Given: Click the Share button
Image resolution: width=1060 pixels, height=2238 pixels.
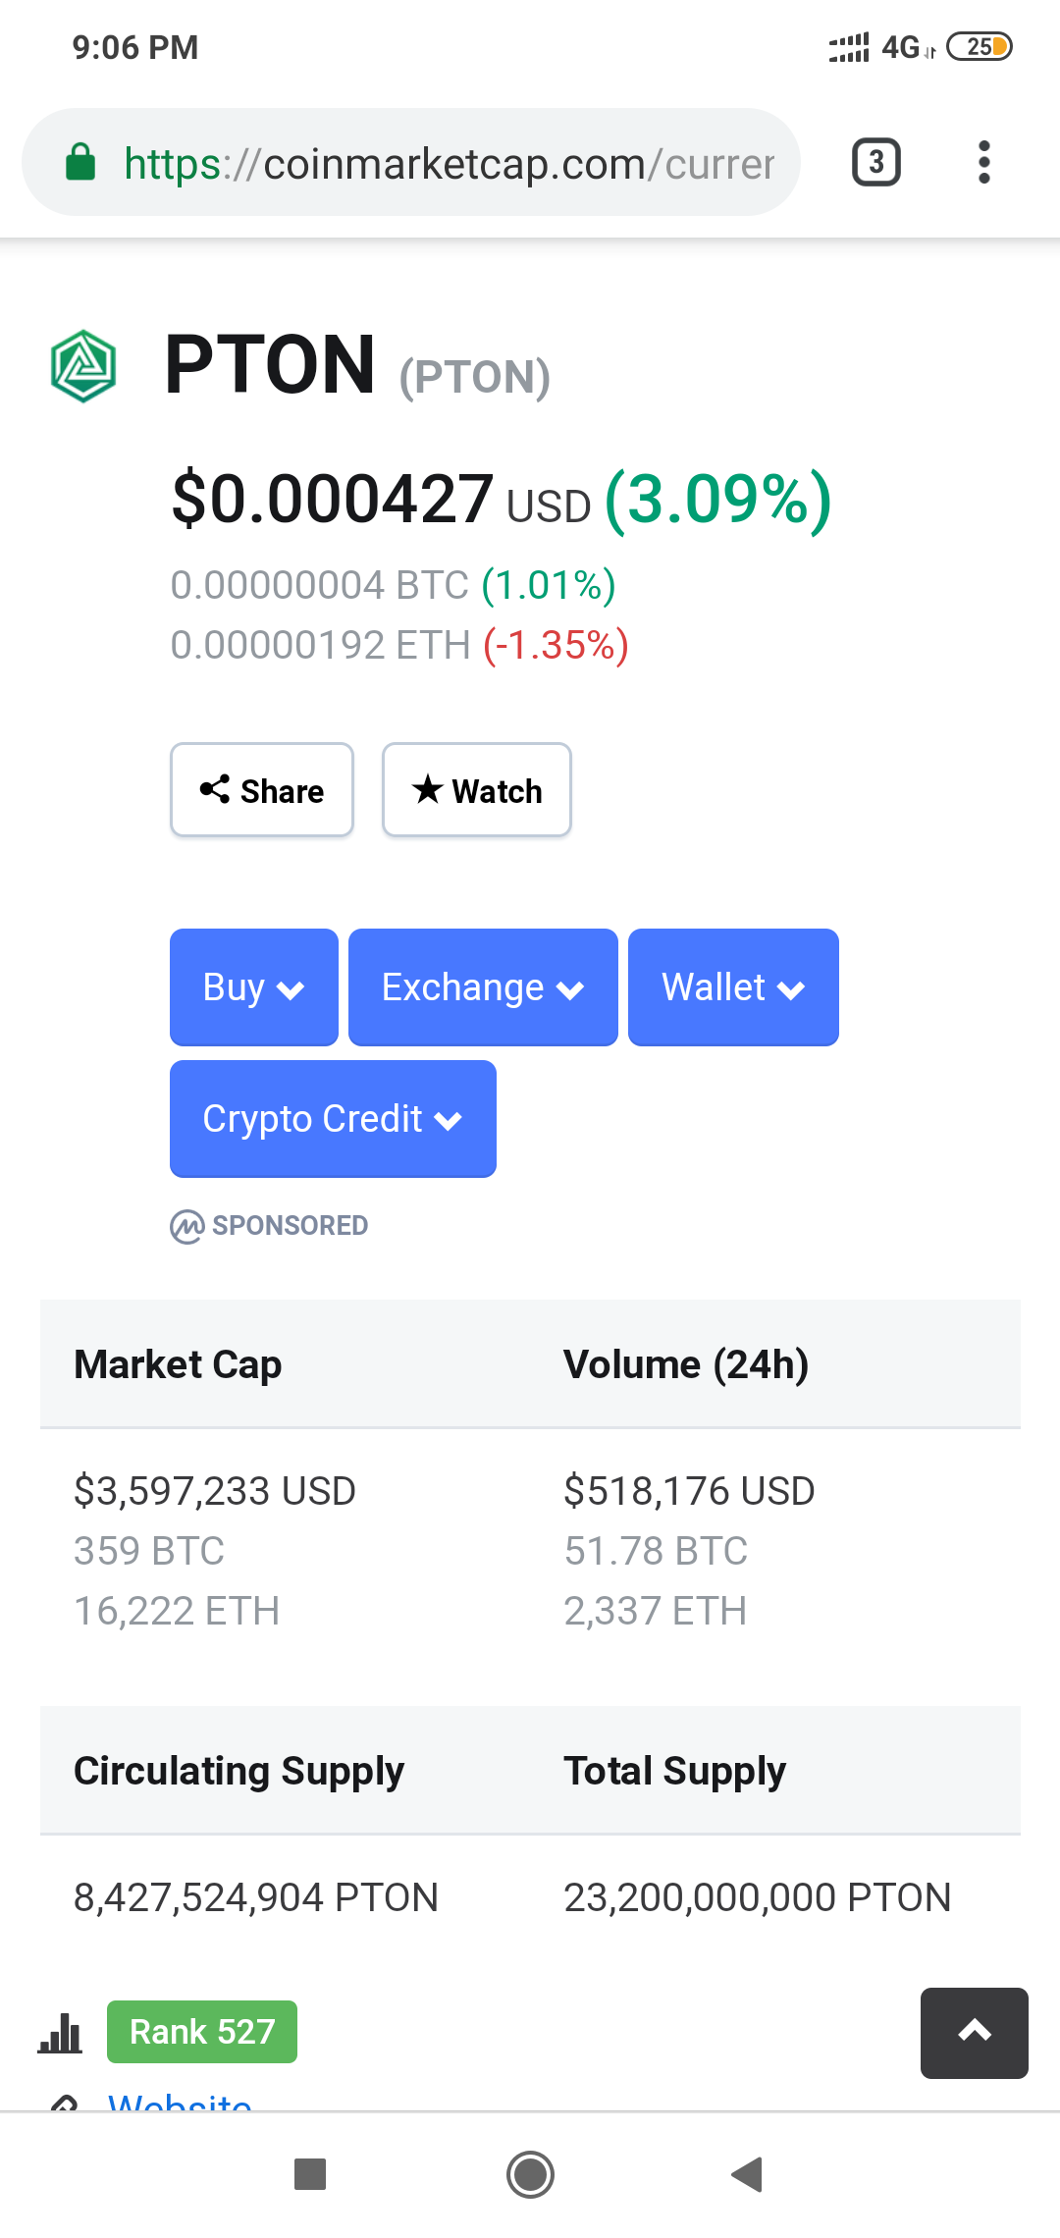Looking at the screenshot, I should (262, 790).
